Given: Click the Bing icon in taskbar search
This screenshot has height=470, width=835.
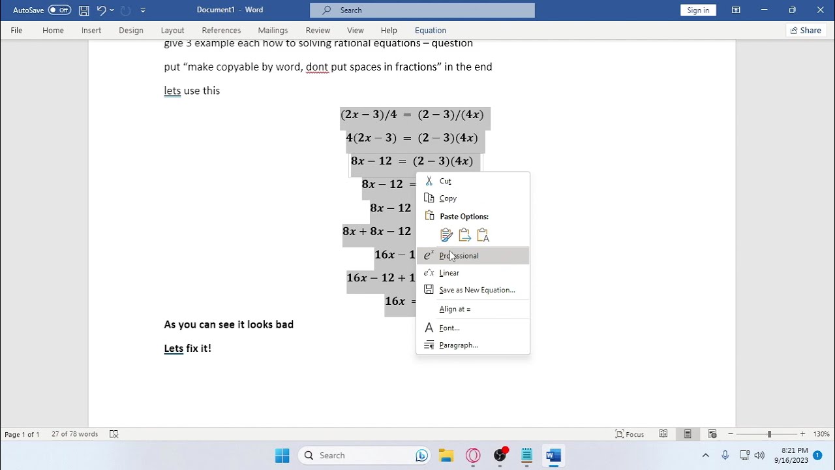Looking at the screenshot, I should tap(421, 456).
